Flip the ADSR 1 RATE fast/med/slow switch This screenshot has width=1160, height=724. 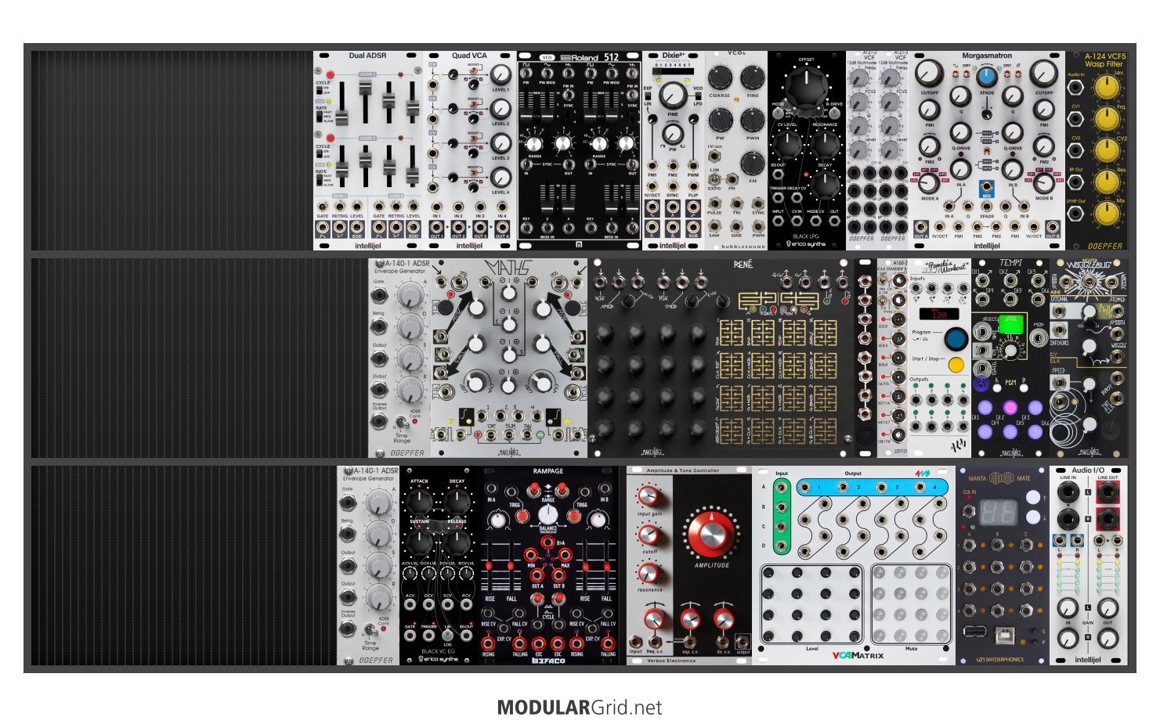(x=320, y=117)
